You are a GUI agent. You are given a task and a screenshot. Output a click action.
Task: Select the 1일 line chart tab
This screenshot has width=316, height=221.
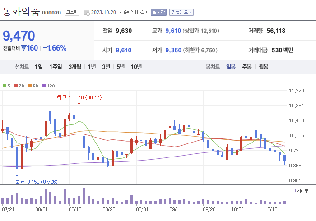click(39, 67)
